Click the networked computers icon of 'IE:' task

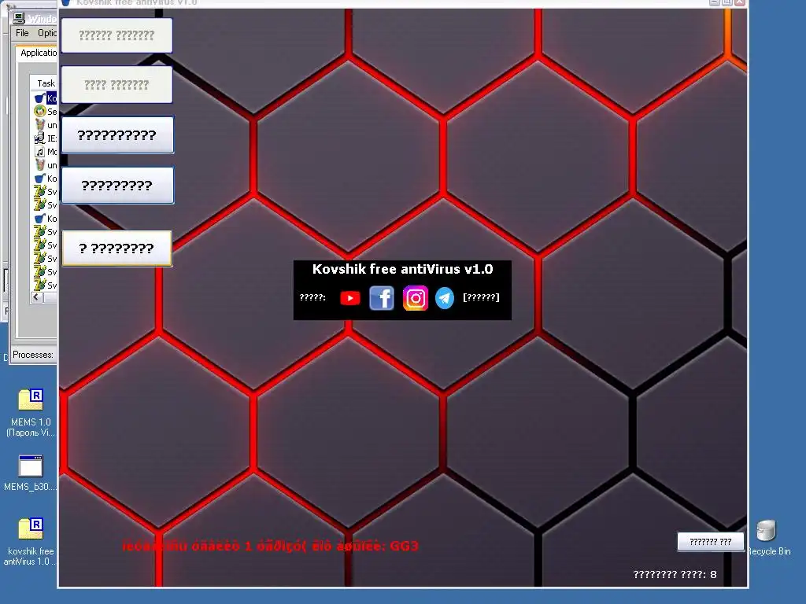tap(40, 138)
